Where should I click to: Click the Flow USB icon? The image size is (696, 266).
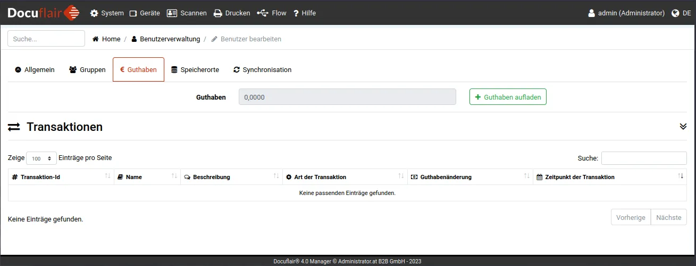pos(263,13)
